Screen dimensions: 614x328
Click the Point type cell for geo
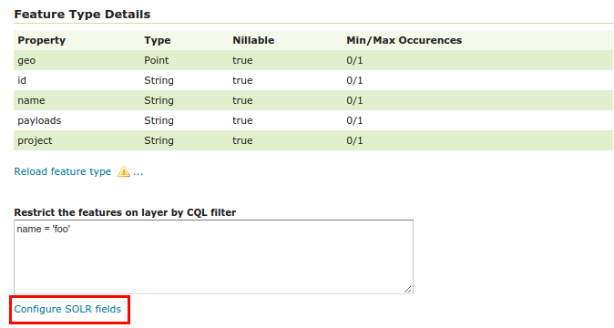(157, 60)
